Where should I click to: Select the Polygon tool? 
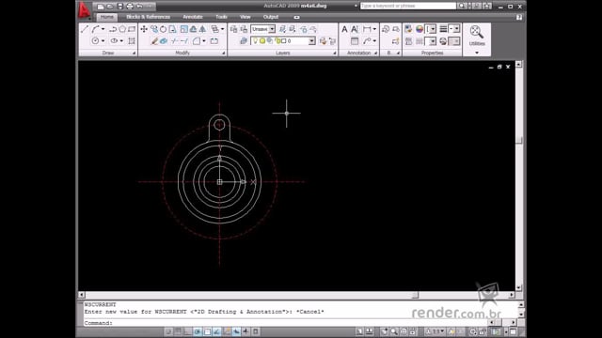122,29
